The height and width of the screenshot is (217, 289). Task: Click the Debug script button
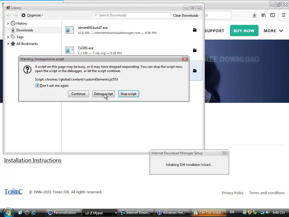(103, 94)
